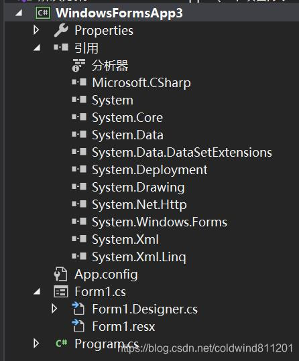This screenshot has height=361, width=299.
Task: Click the C# icon beside Program.cs
Action: tap(61, 343)
